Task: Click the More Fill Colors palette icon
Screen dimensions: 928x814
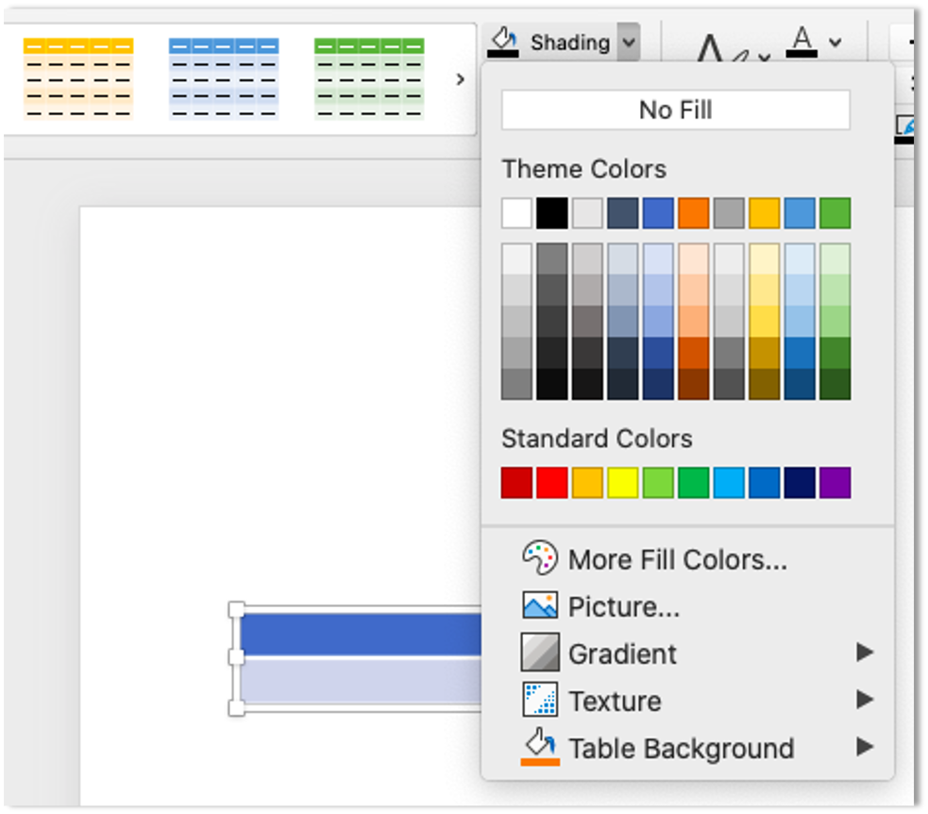Action: coord(539,558)
